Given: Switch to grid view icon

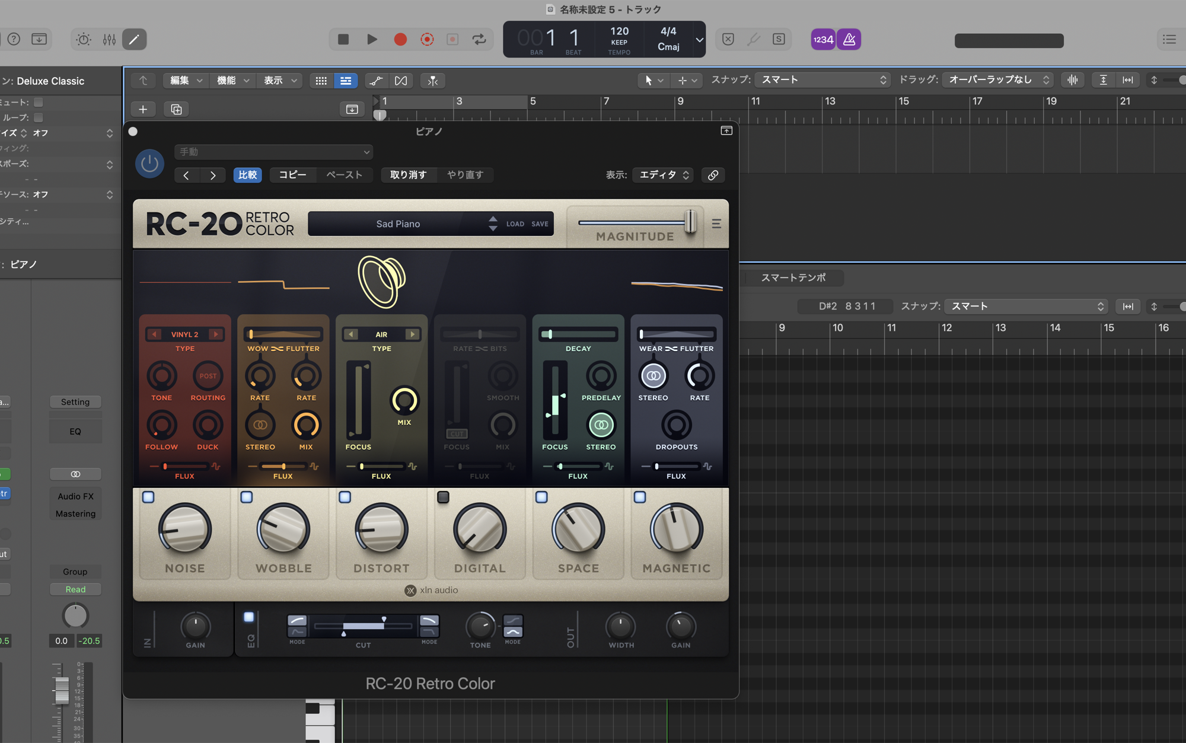Looking at the screenshot, I should pos(321,80).
